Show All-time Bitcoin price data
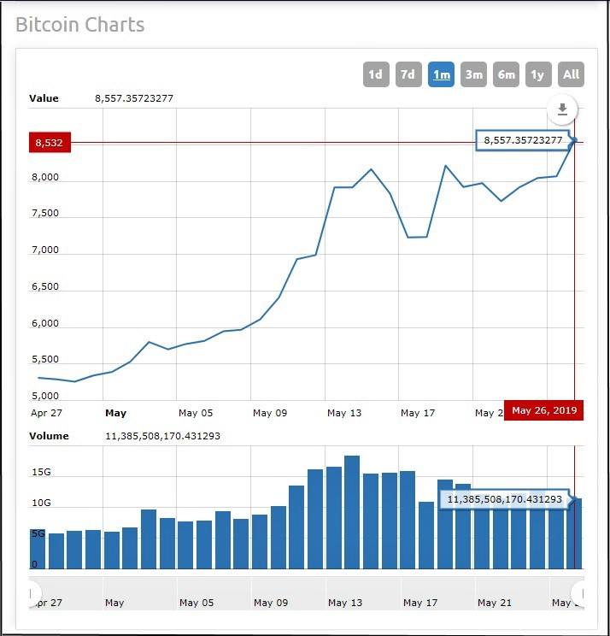This screenshot has height=636, width=610. (572, 74)
